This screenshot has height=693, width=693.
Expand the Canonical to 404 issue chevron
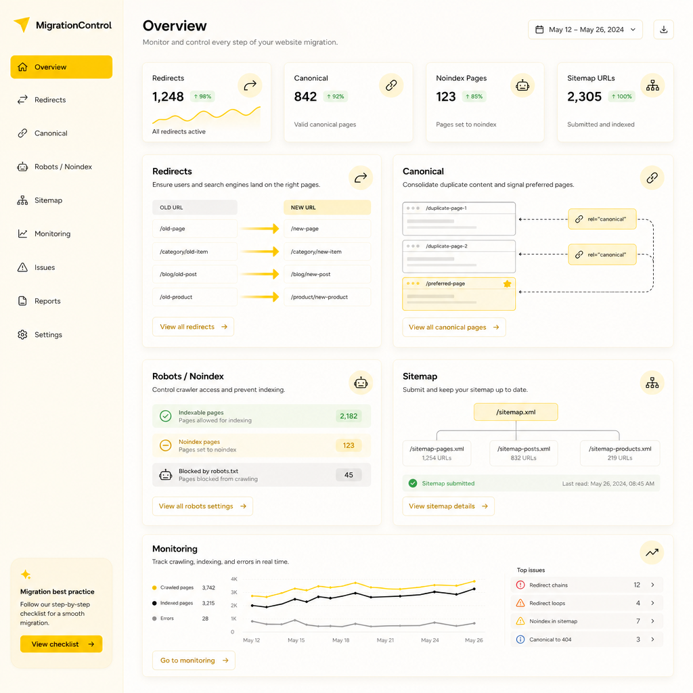653,639
